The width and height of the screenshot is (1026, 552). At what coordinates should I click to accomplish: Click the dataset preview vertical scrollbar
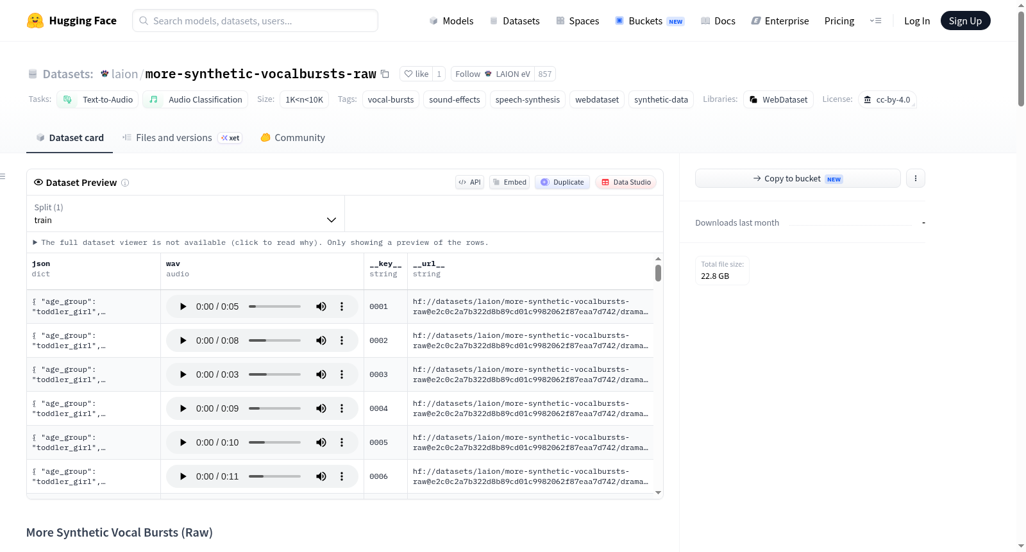click(658, 273)
